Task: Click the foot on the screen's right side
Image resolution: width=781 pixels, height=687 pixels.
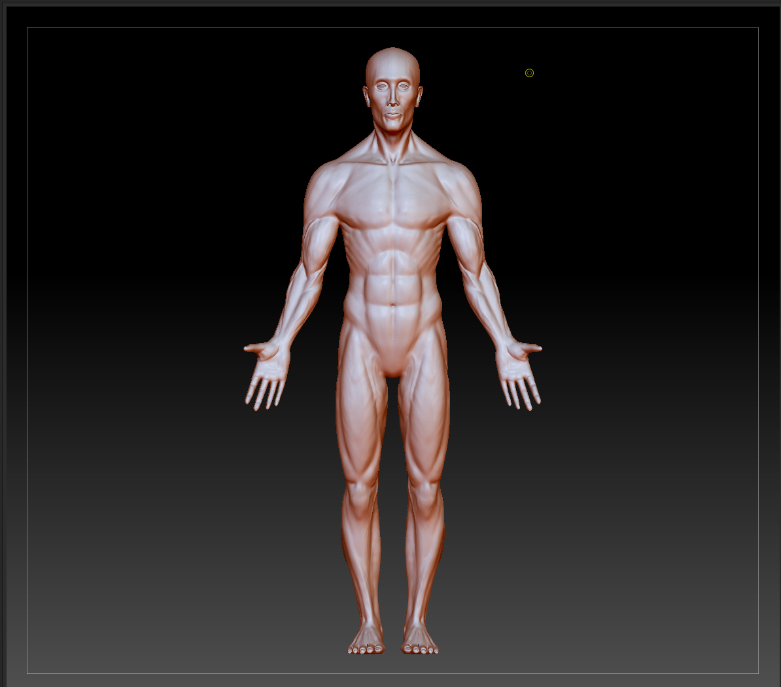Action: pyautogui.click(x=419, y=641)
